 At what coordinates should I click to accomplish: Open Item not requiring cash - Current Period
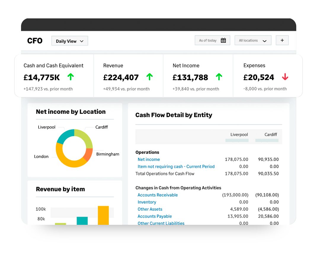176,166
